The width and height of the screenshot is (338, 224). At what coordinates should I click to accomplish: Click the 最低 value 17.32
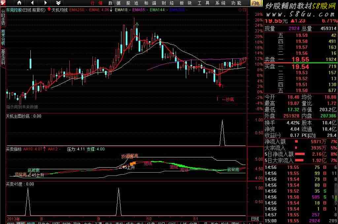pyautogui.click(x=293, y=110)
